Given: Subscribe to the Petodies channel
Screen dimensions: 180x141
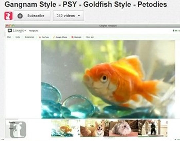Looking at the screenshot, I should coord(32,16).
